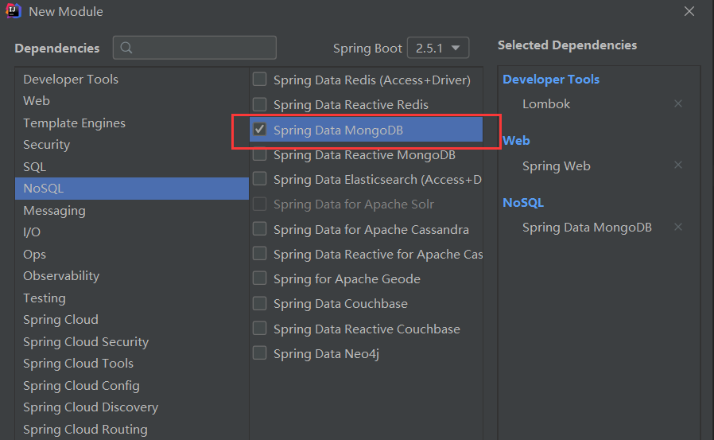This screenshot has width=714, height=440.
Task: Select Spring Data MongoDB in Selected Dependencies
Action: [587, 228]
